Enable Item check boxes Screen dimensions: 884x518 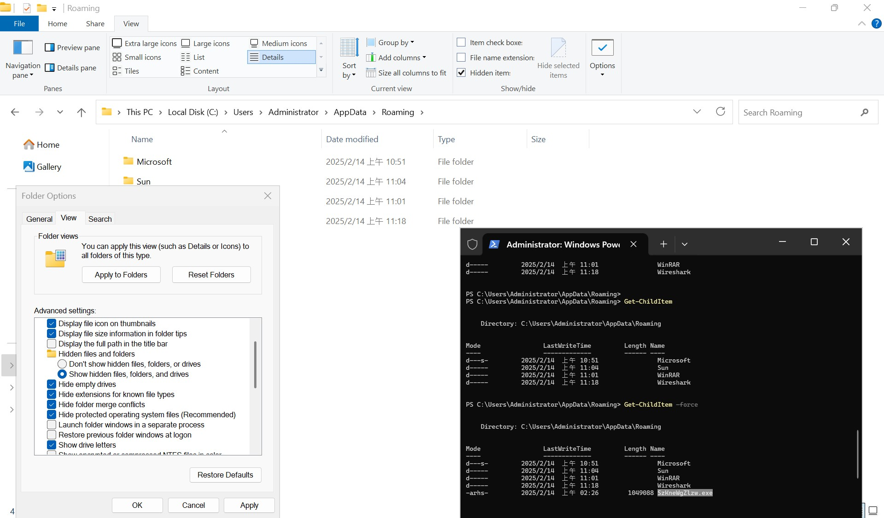point(462,42)
